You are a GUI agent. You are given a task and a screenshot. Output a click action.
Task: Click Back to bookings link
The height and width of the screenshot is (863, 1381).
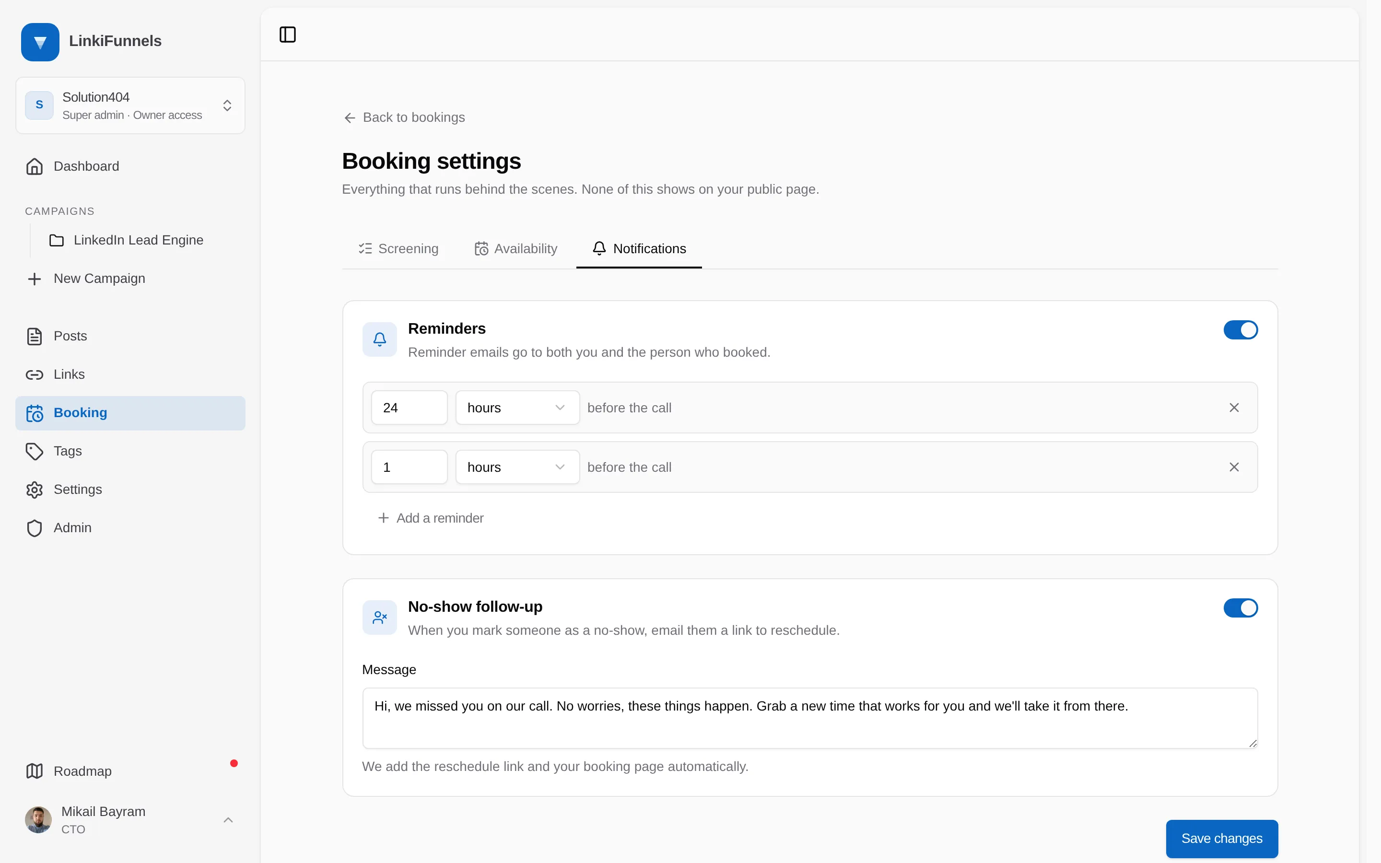coord(405,117)
